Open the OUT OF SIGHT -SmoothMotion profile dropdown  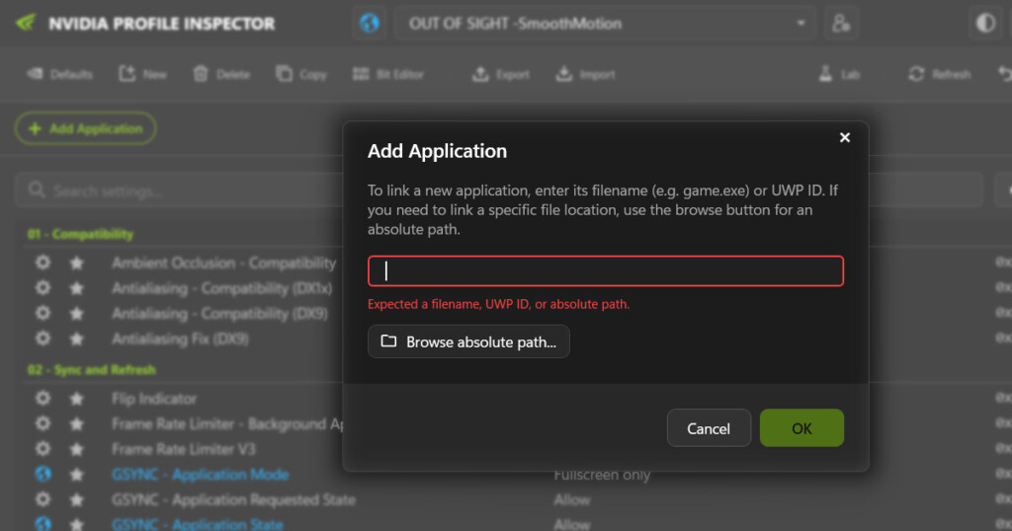606,24
